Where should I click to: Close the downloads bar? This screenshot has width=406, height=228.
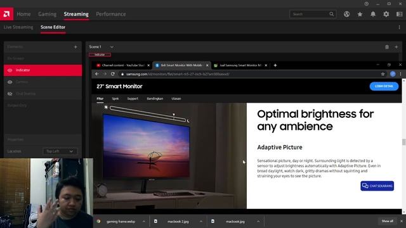click(x=402, y=221)
